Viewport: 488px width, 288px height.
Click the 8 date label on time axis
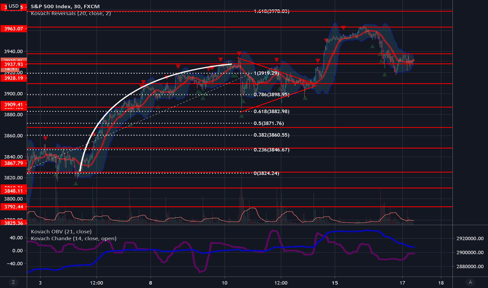150,283
